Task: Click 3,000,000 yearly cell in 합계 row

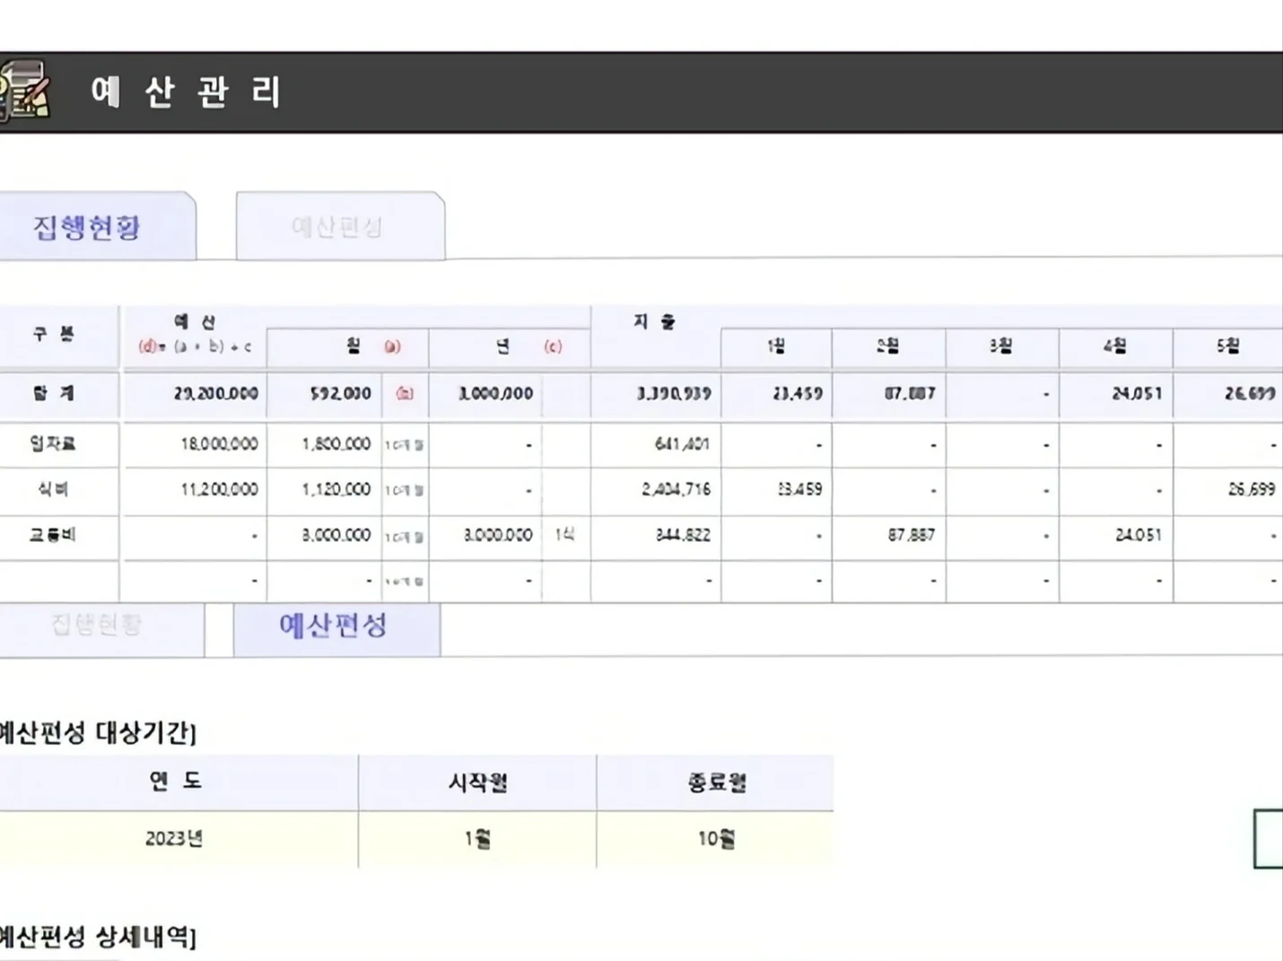Action: click(x=485, y=394)
